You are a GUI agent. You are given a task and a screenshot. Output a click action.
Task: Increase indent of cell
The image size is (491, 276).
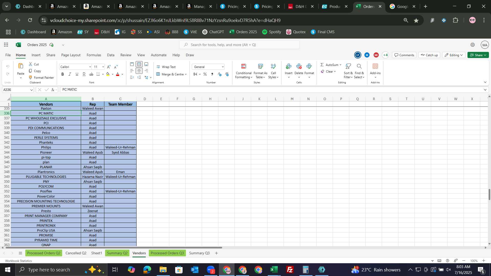tap(139, 77)
